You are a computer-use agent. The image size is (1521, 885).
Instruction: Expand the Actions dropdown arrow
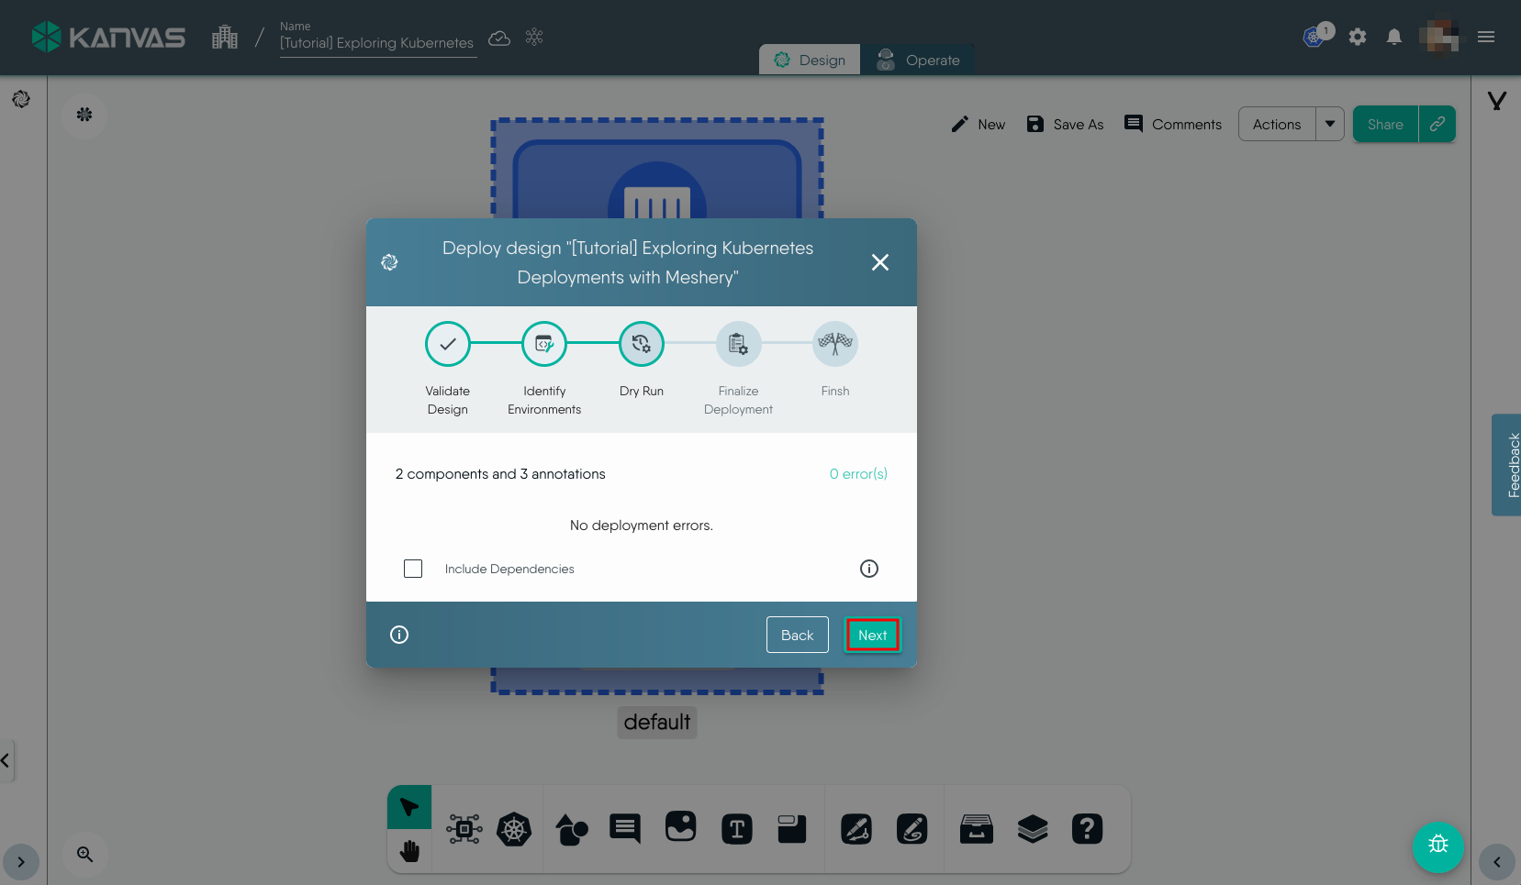coord(1330,124)
